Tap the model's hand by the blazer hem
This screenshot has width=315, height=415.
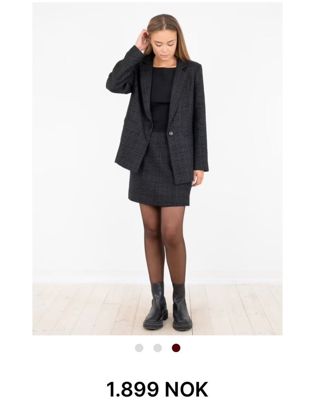(198, 179)
